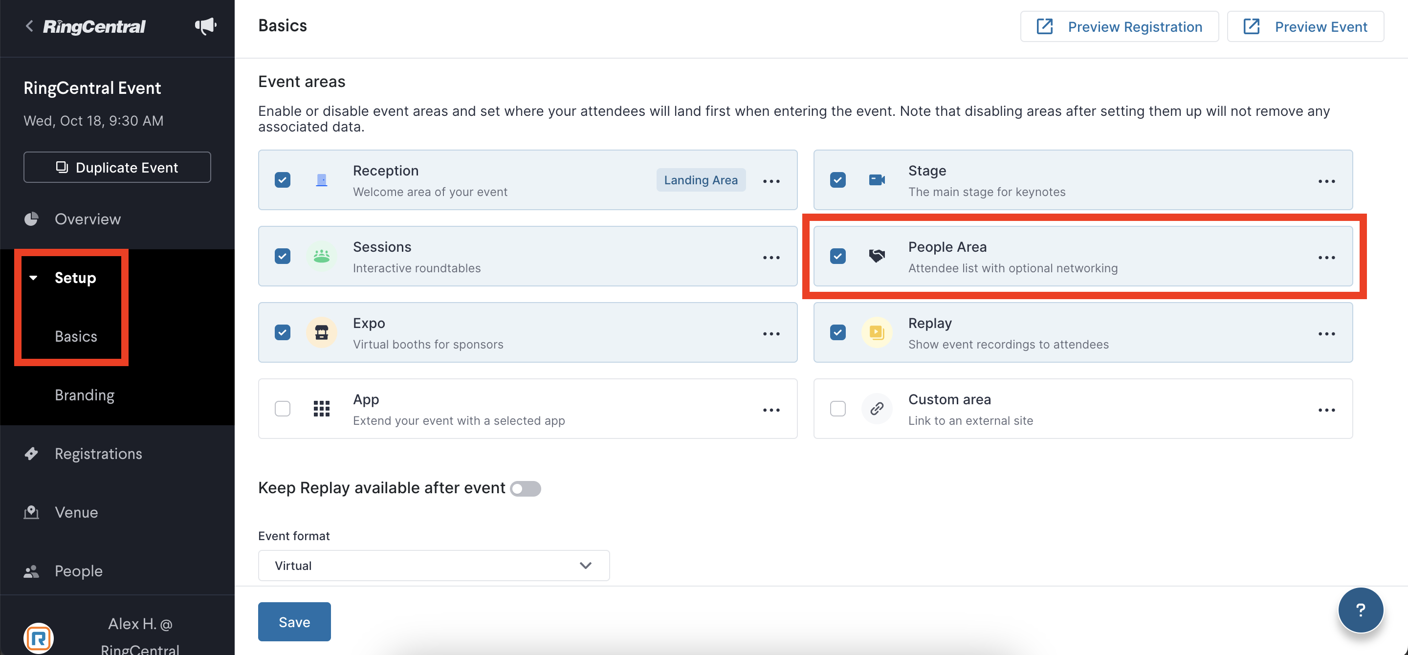Screen dimensions: 1408x655
Task: Click the App grid icon
Action: 322,409
